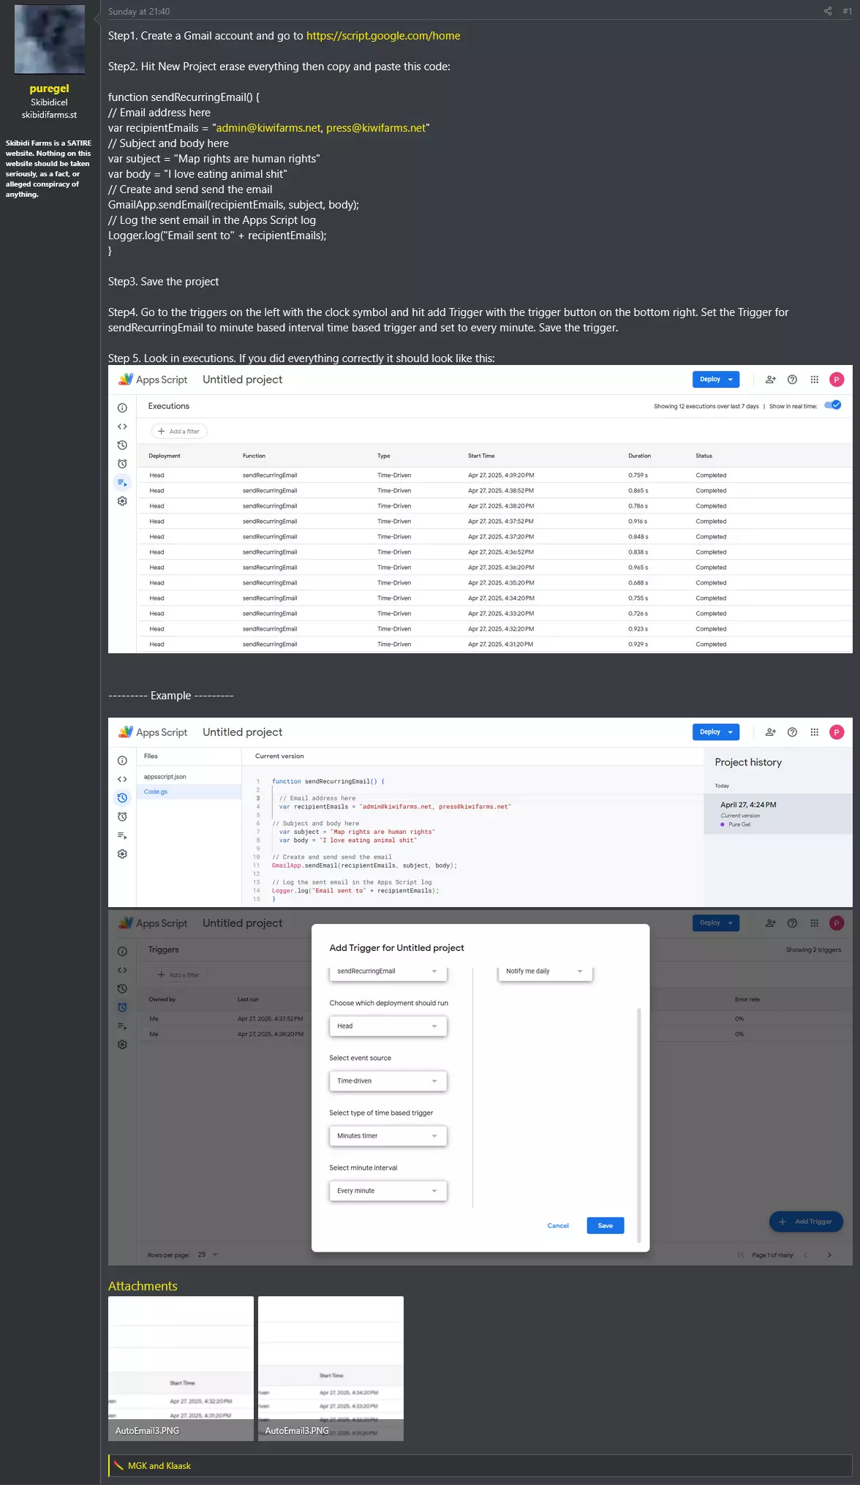Click the Duration column header

(639, 456)
